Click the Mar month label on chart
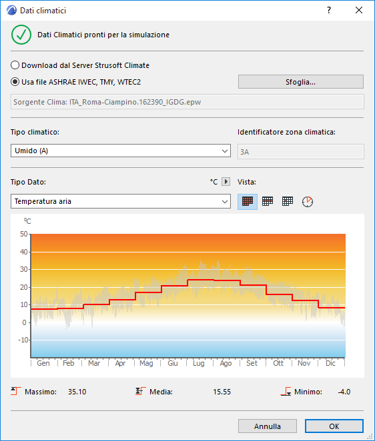Image resolution: width=375 pixels, height=441 pixels. 94,363
